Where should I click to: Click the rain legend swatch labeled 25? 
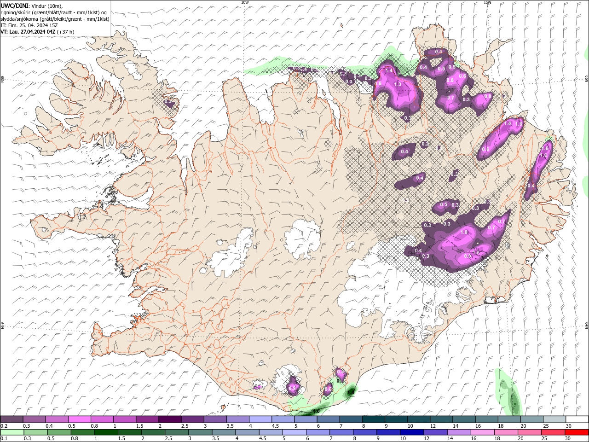[553, 432]
